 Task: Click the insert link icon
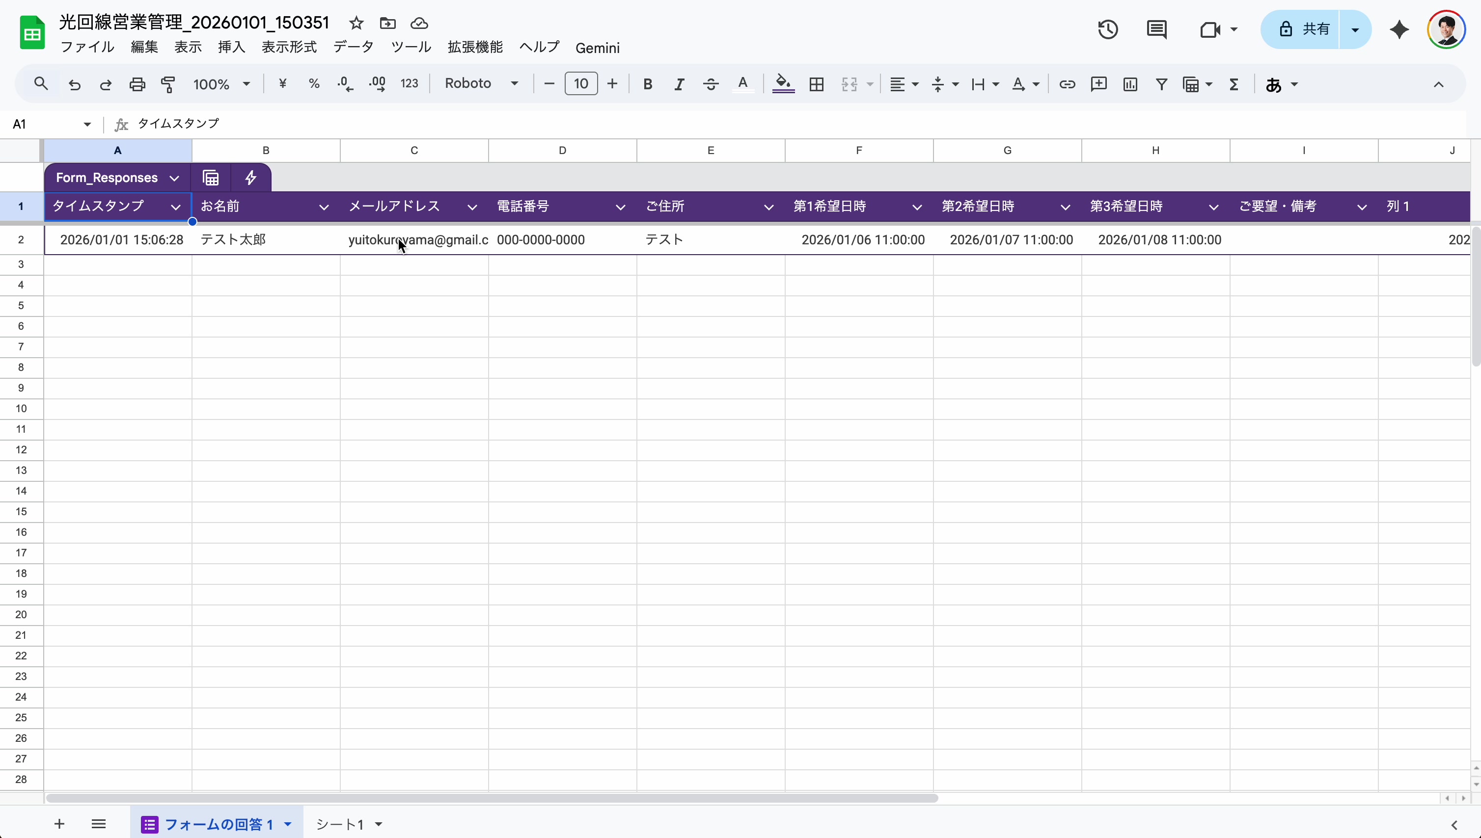pyautogui.click(x=1067, y=84)
